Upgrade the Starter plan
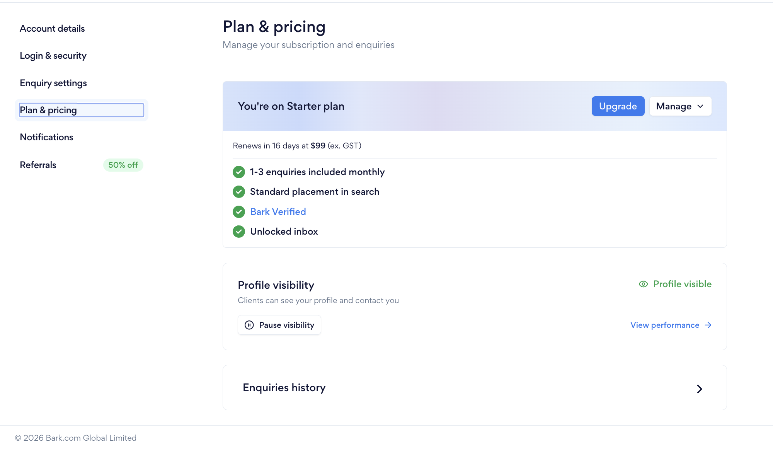Image resolution: width=773 pixels, height=460 pixels. point(618,106)
